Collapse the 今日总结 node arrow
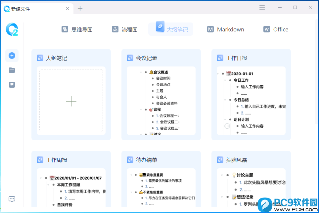 click(225, 100)
